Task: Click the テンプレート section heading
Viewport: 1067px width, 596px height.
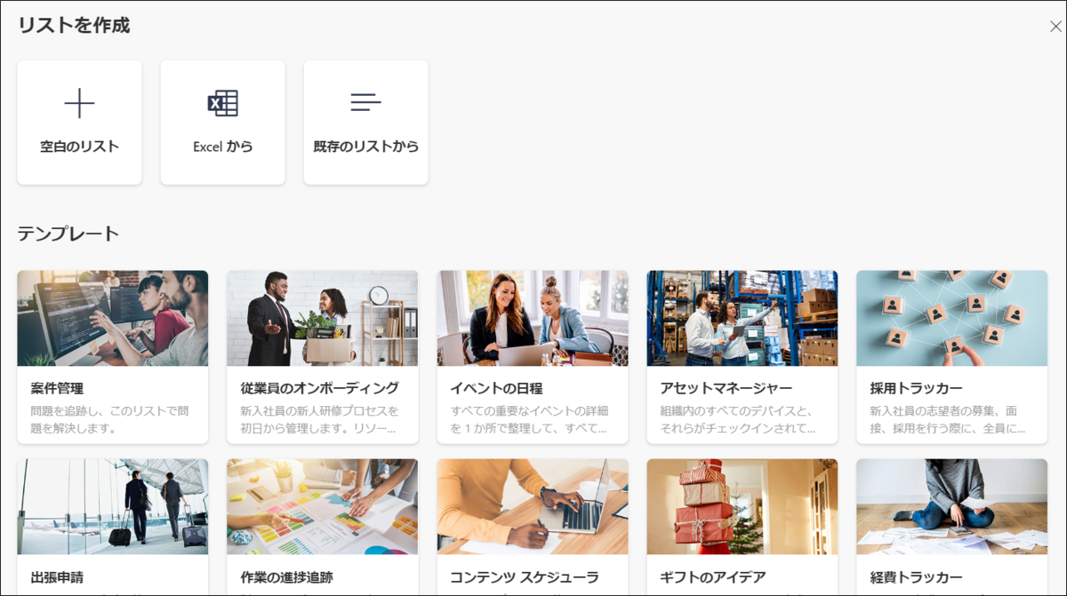Action: click(x=68, y=234)
